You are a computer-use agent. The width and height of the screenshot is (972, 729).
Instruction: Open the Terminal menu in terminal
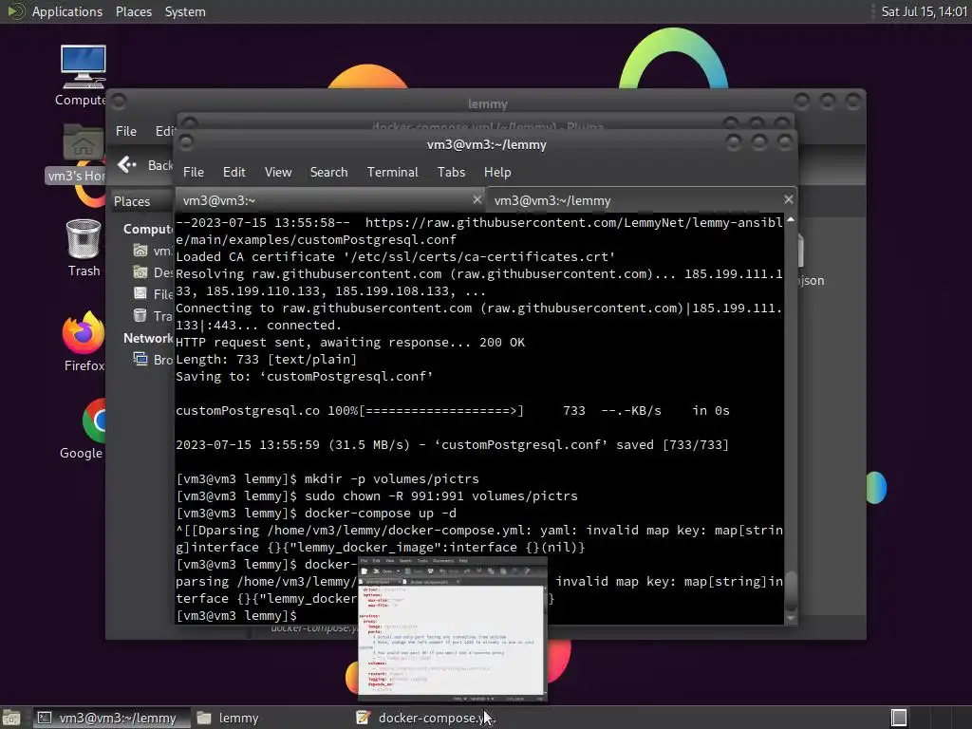[392, 173]
